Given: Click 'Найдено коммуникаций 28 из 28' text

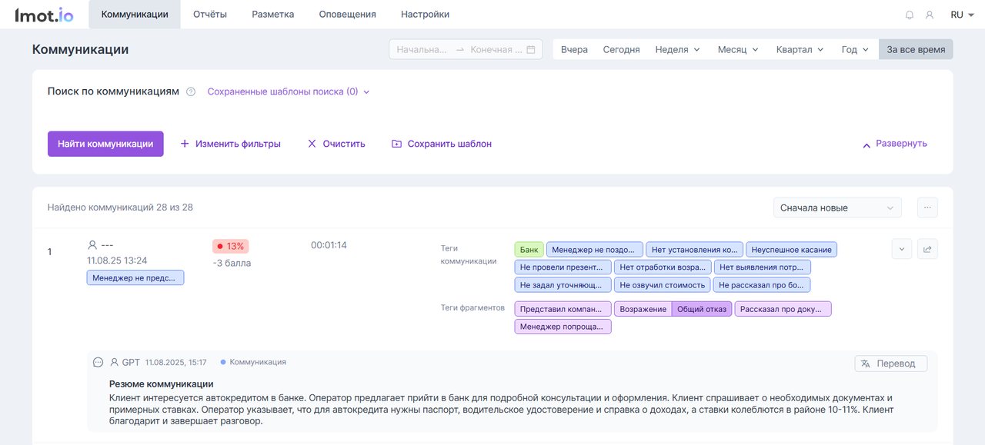Looking at the screenshot, I should tap(120, 208).
